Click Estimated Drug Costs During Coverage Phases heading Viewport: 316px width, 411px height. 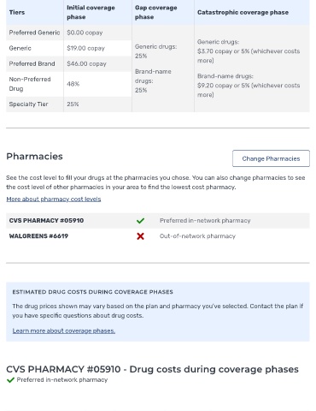point(92,292)
